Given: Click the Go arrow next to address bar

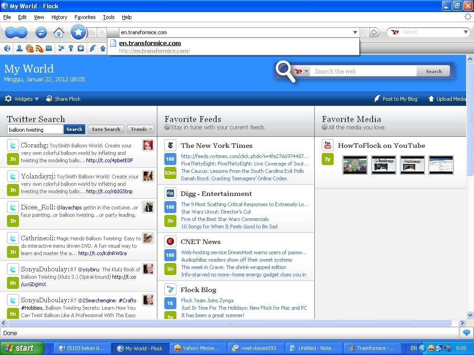Looking at the screenshot, I should click(374, 32).
